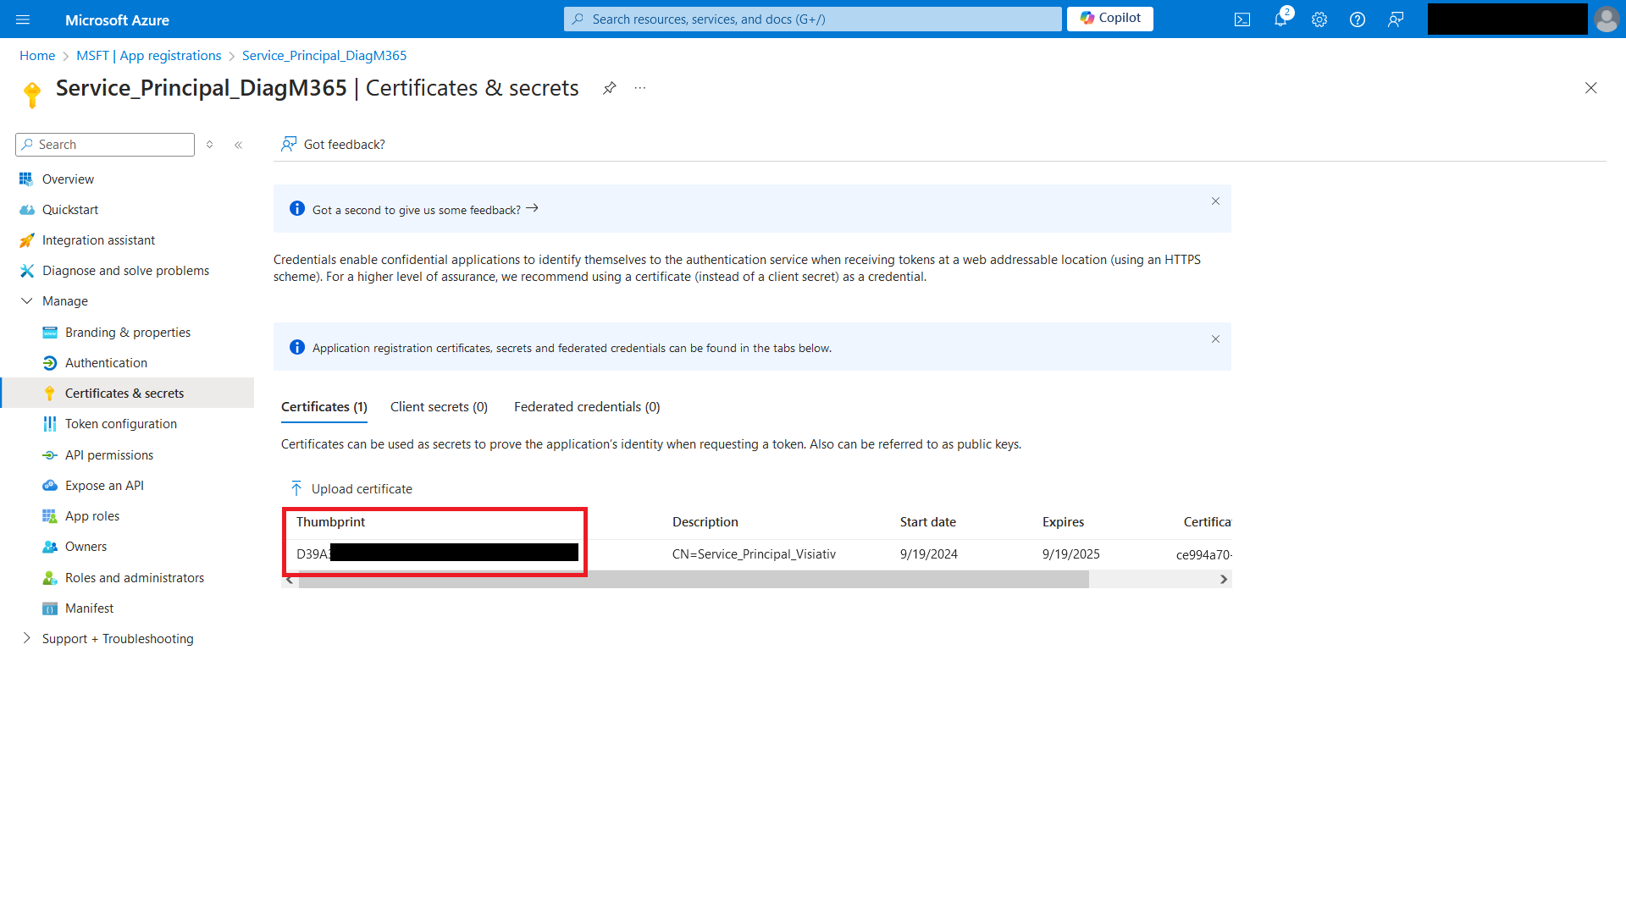Click the Upload certificate arrow icon

(296, 488)
